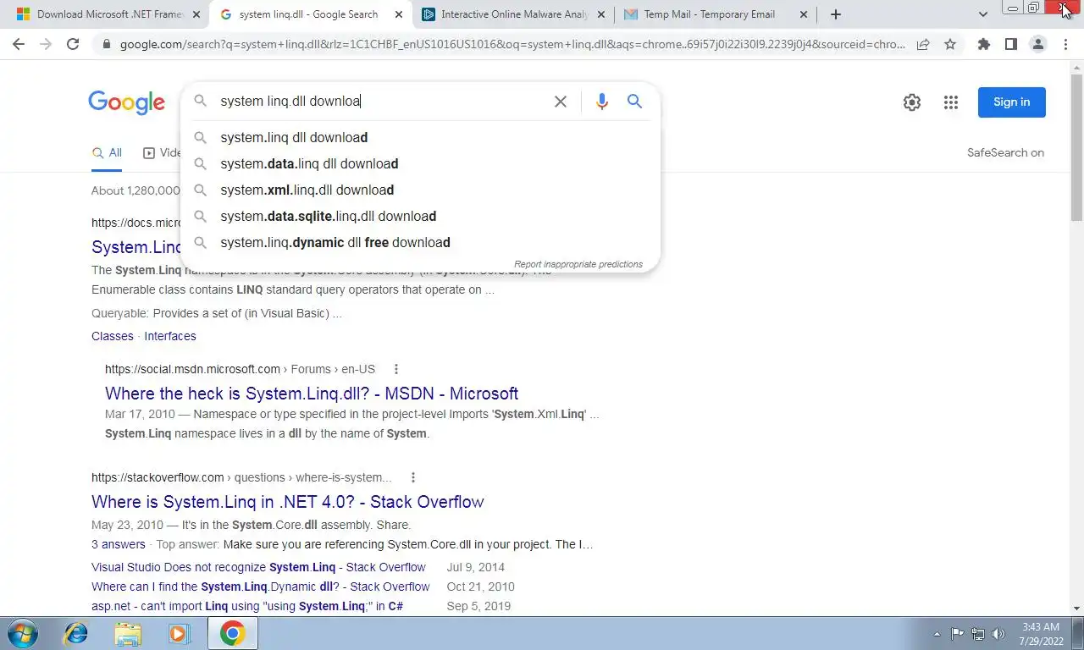
Task: Click the Sign in button
Action: [1011, 102]
